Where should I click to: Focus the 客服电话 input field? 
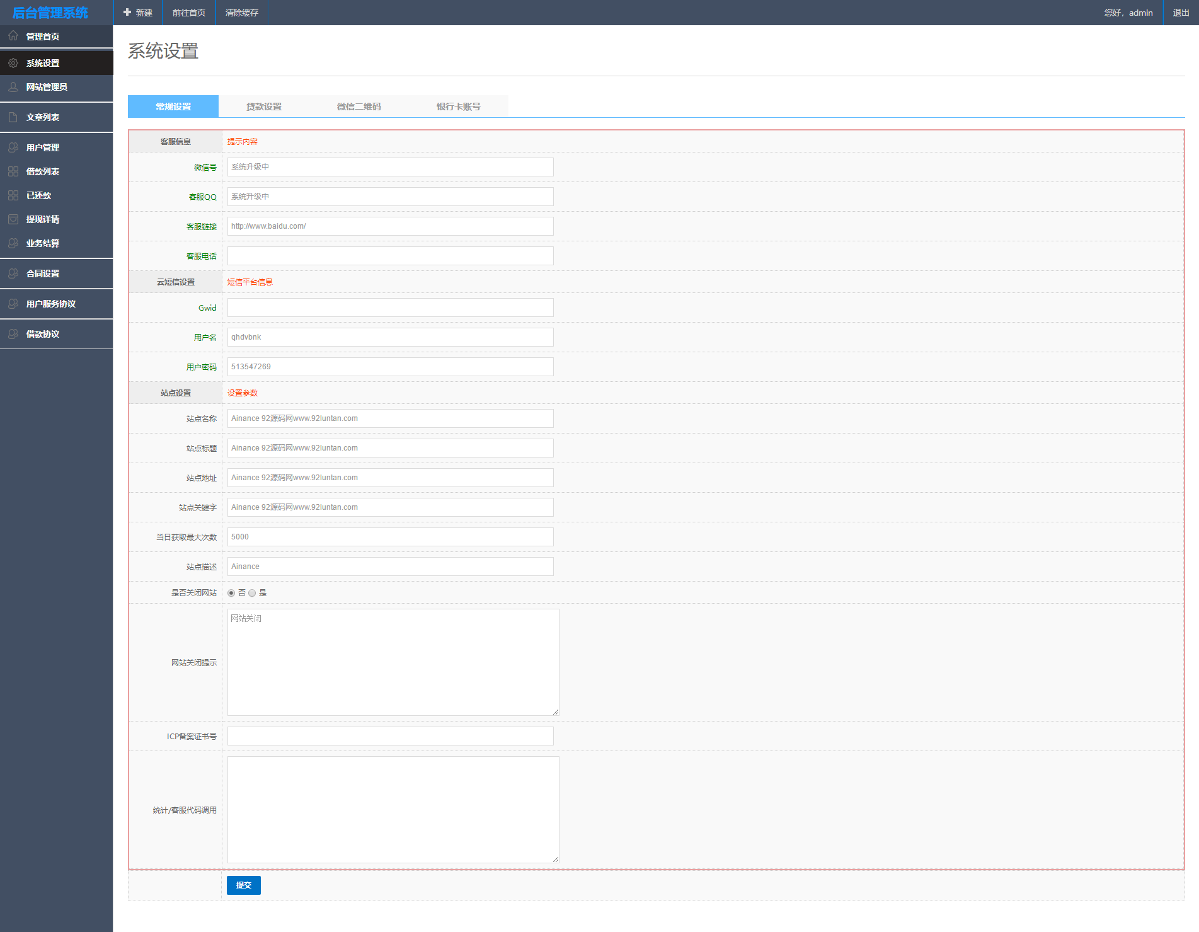point(390,256)
